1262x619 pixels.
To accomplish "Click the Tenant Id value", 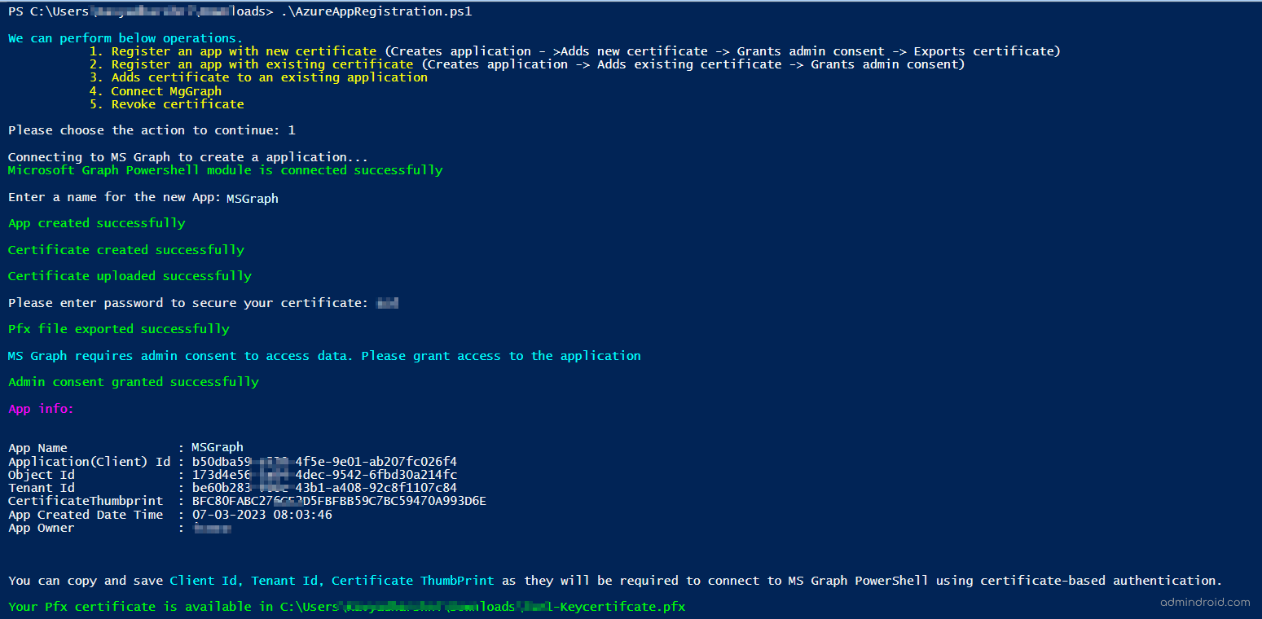I will pos(324,488).
